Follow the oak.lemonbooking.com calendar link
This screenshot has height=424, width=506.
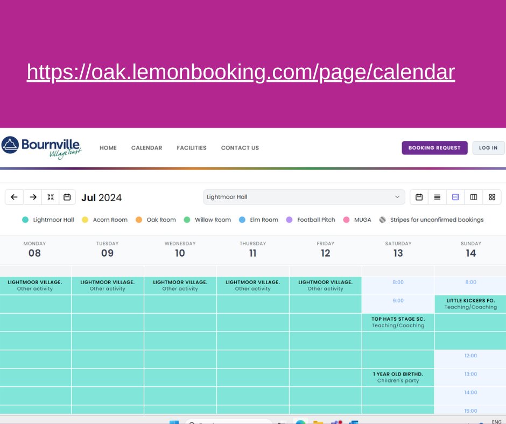pyautogui.click(x=241, y=72)
